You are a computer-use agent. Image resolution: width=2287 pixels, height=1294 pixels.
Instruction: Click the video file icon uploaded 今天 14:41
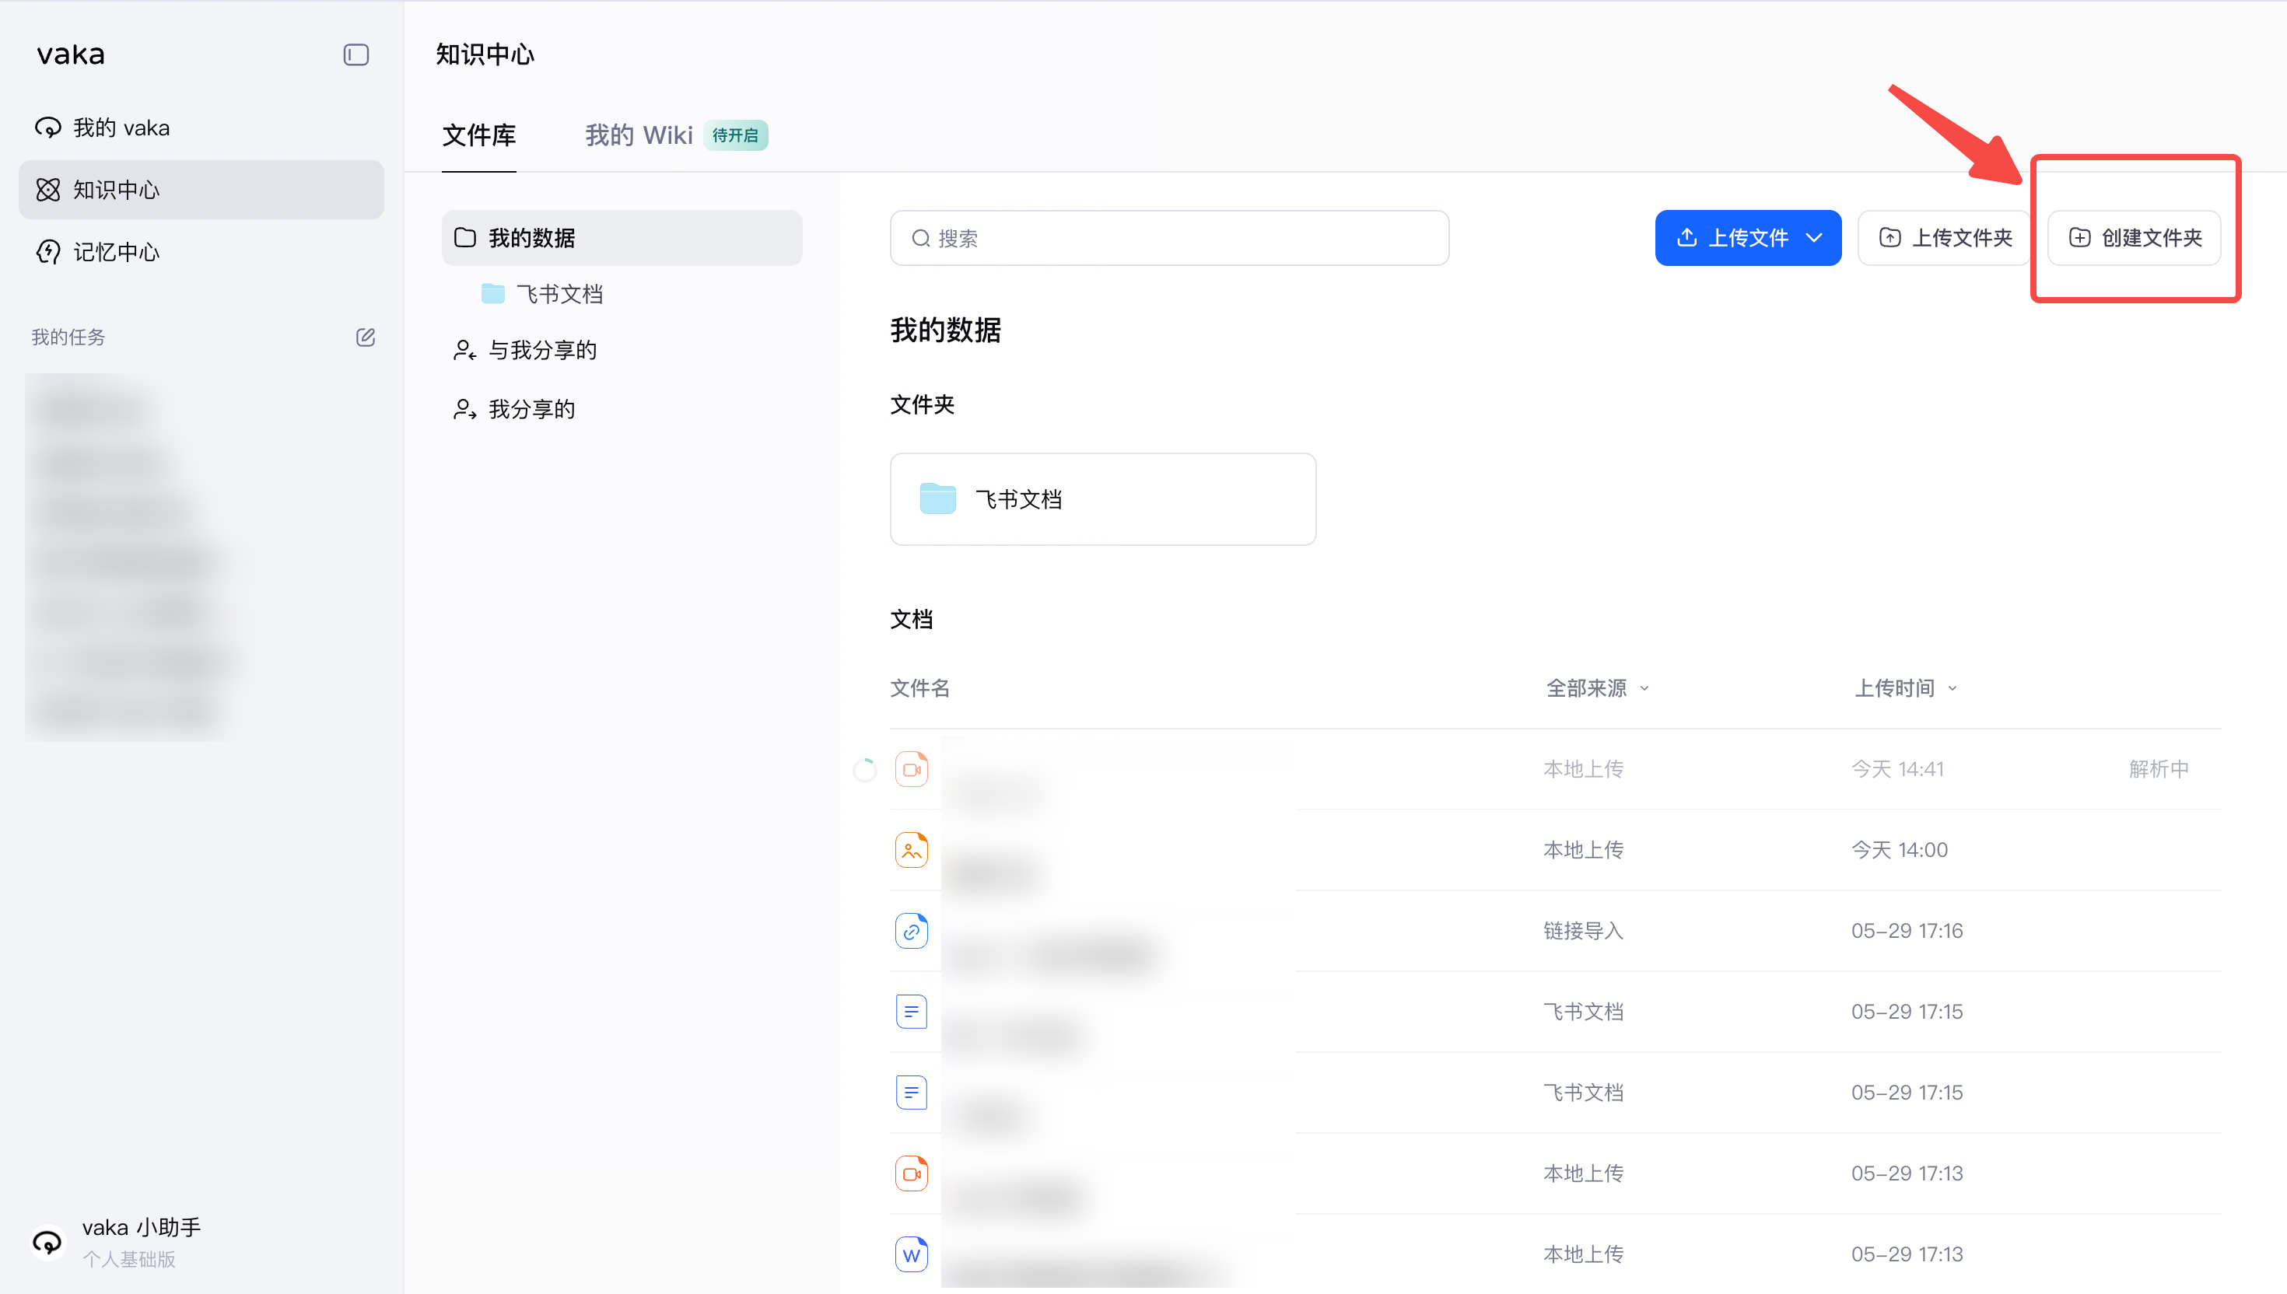click(911, 769)
